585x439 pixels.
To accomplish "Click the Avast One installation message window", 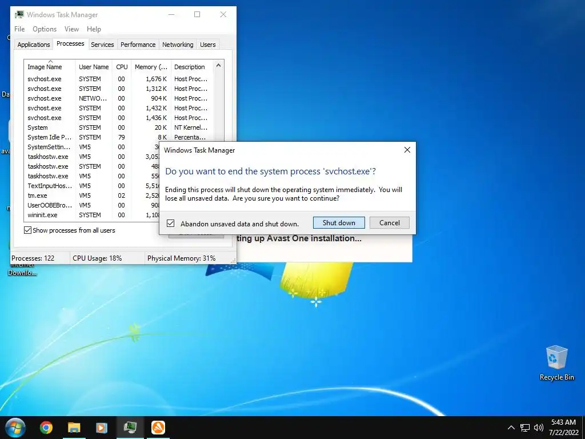I will coord(324,248).
